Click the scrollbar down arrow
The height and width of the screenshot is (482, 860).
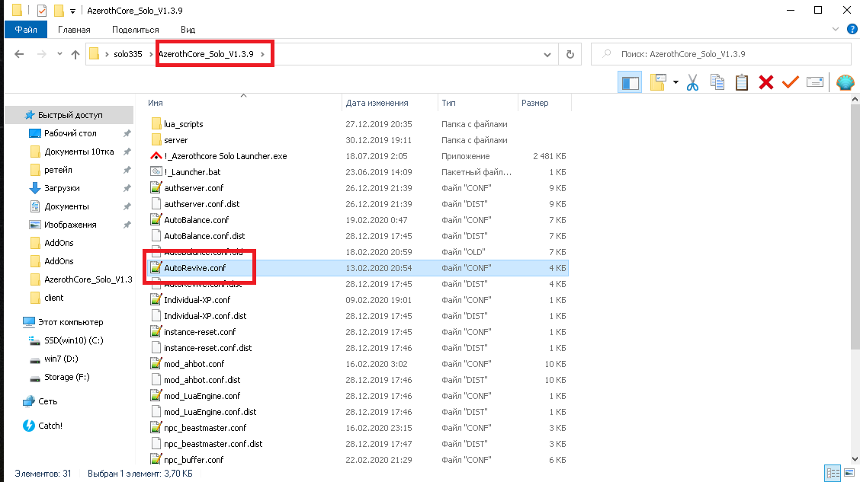pos(855,459)
